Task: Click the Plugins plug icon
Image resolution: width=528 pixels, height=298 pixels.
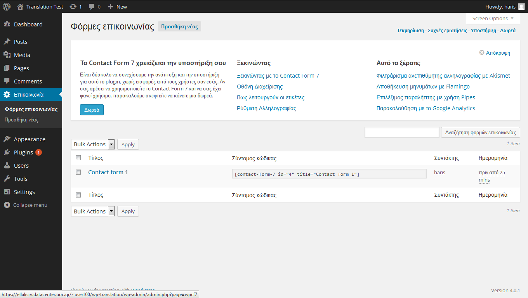Action: [7, 152]
